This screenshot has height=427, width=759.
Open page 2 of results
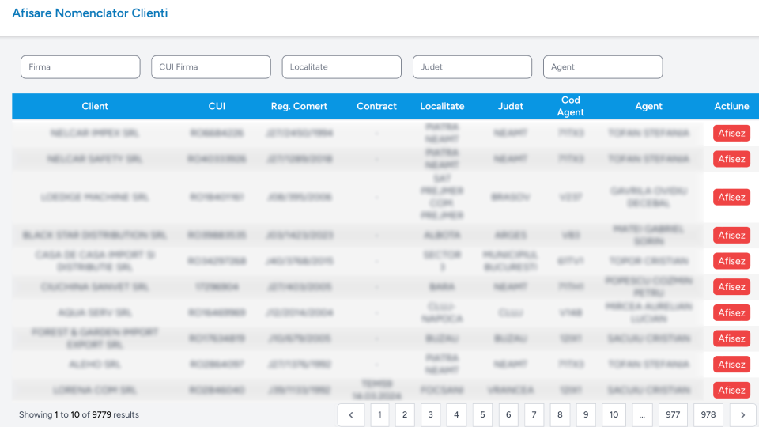405,414
